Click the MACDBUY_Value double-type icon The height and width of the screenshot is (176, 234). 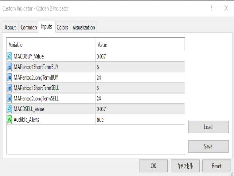10,56
